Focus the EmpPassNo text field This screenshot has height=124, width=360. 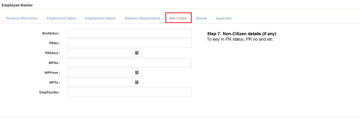129,92
